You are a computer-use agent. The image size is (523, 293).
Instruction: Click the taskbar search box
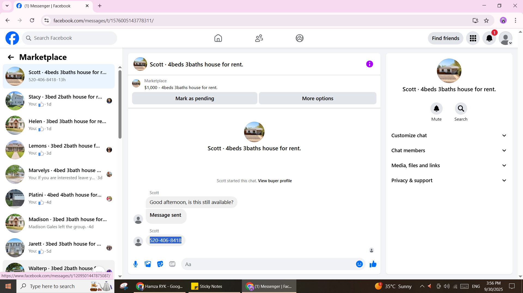(65, 286)
